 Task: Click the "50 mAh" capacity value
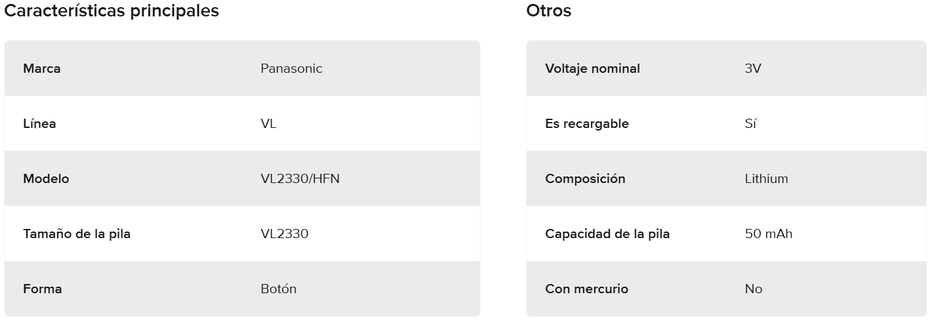pyautogui.click(x=769, y=234)
